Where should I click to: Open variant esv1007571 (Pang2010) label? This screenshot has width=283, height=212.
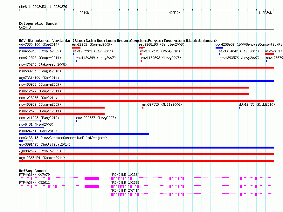point(160,51)
